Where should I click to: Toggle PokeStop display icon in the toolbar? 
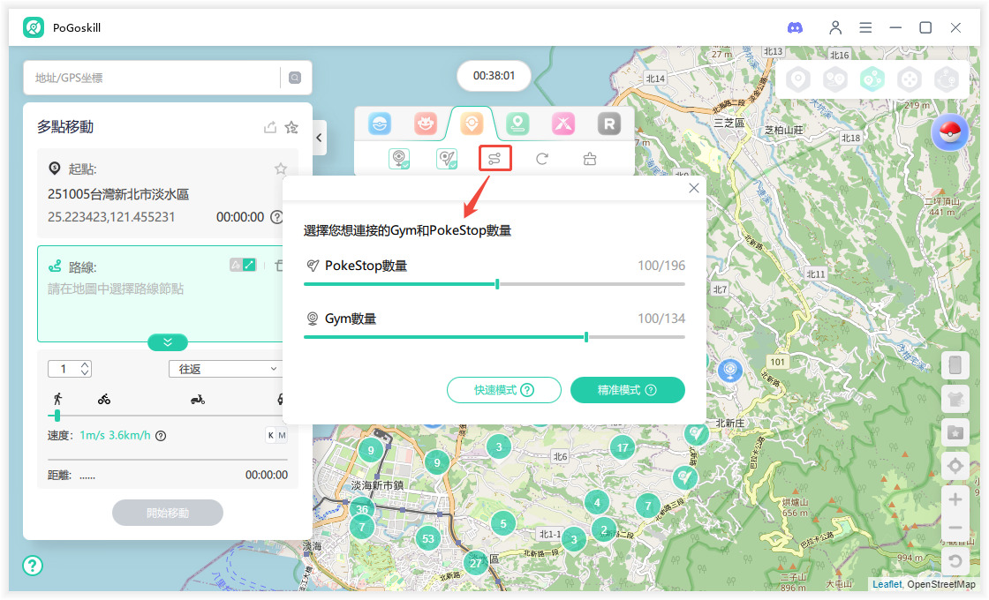coord(447,159)
